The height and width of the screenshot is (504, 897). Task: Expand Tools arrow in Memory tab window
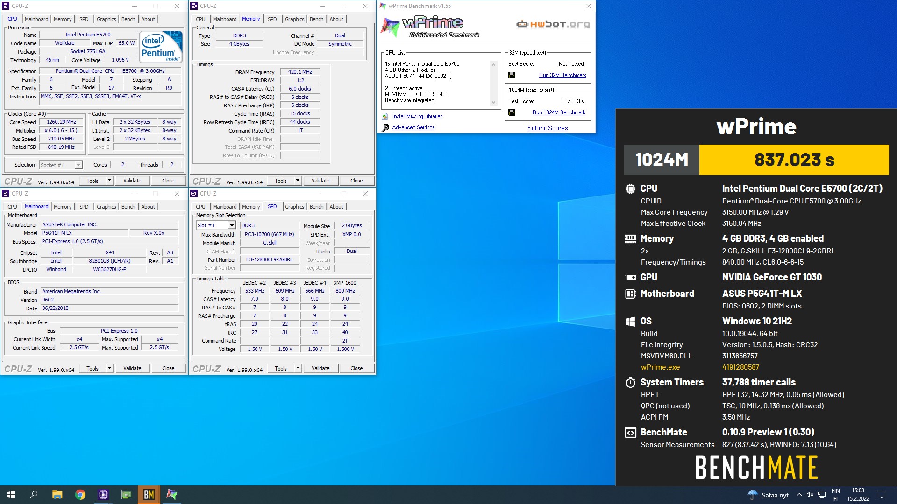[x=298, y=181]
